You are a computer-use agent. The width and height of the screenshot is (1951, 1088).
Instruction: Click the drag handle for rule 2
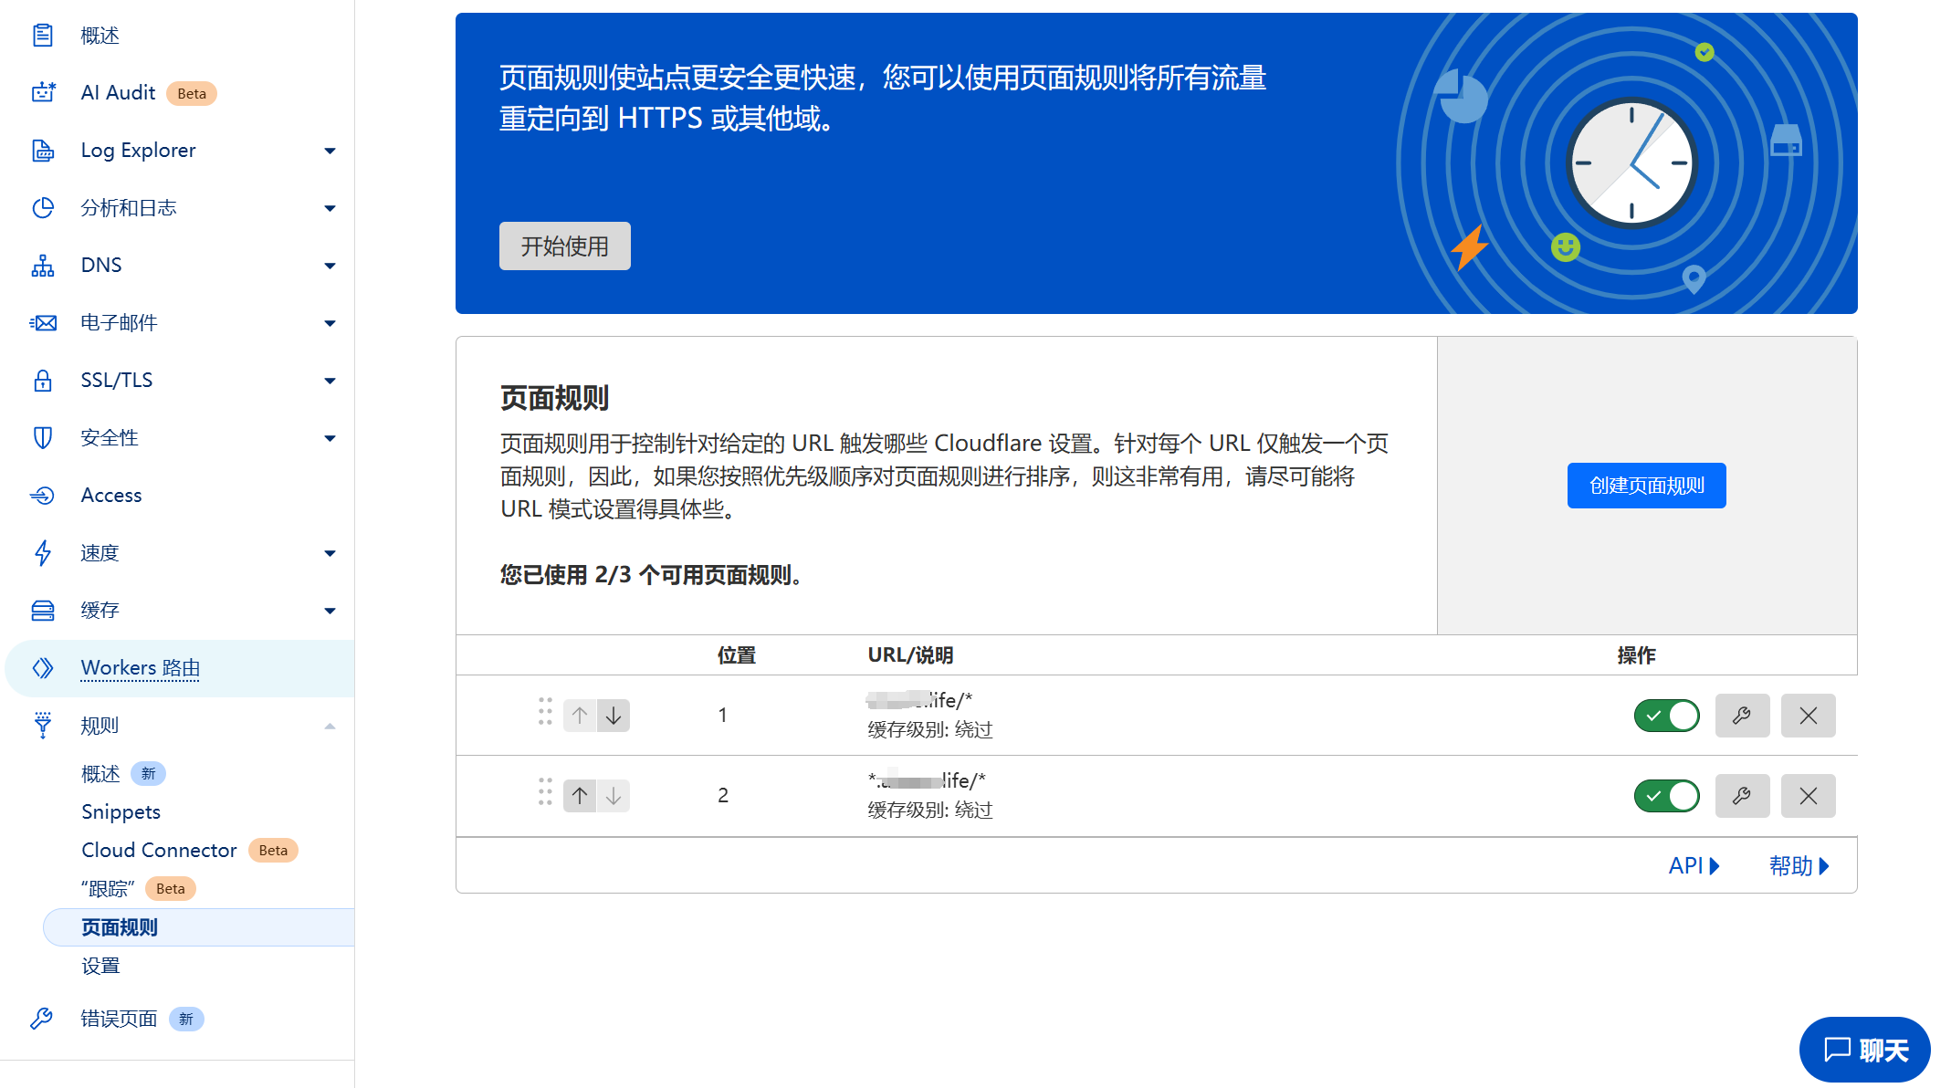point(545,792)
